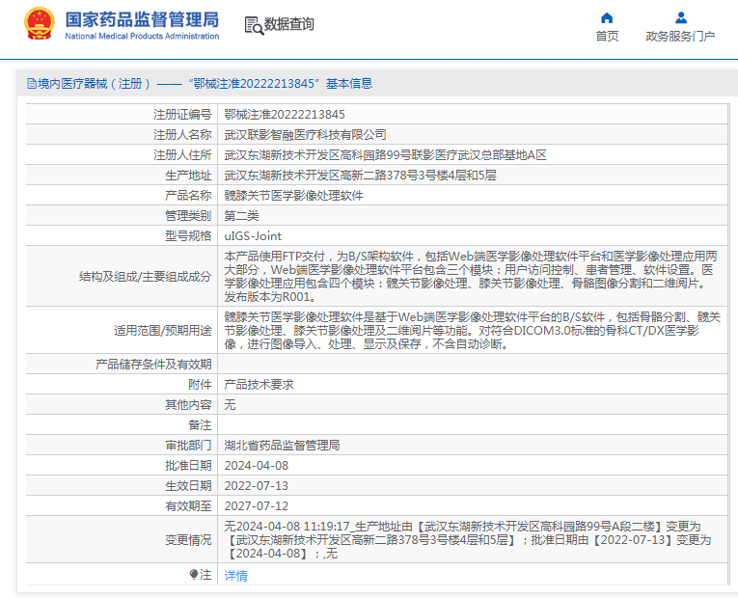738x598 pixels.
Task: Click the 境内医疗器械（注册）基本信息 header
Action: [200, 84]
